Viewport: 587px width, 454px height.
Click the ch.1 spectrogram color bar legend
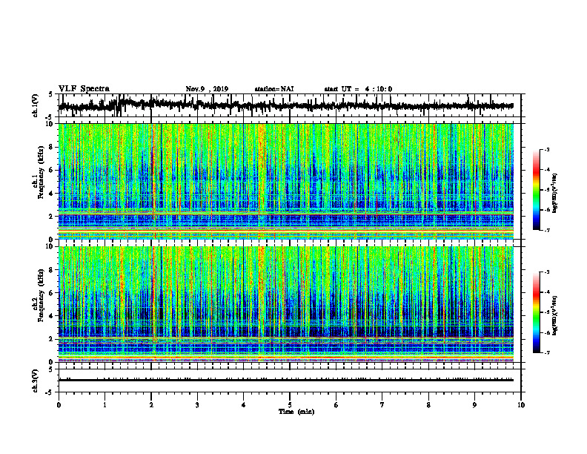(536, 190)
